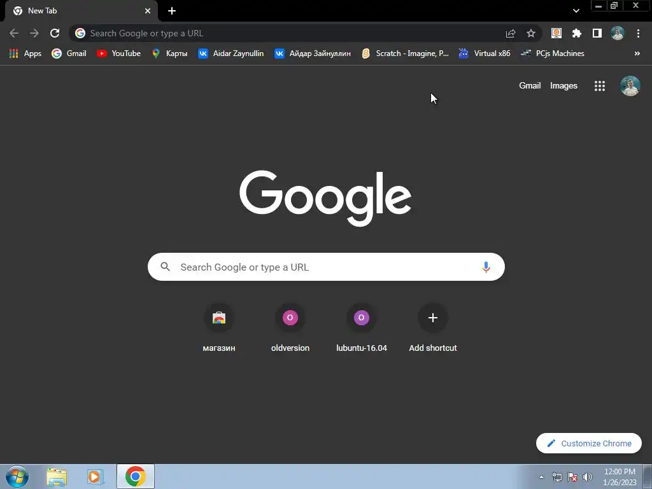This screenshot has width=652, height=489.
Task: Open the screenshot extension icon in the toolbar
Action: click(556, 33)
